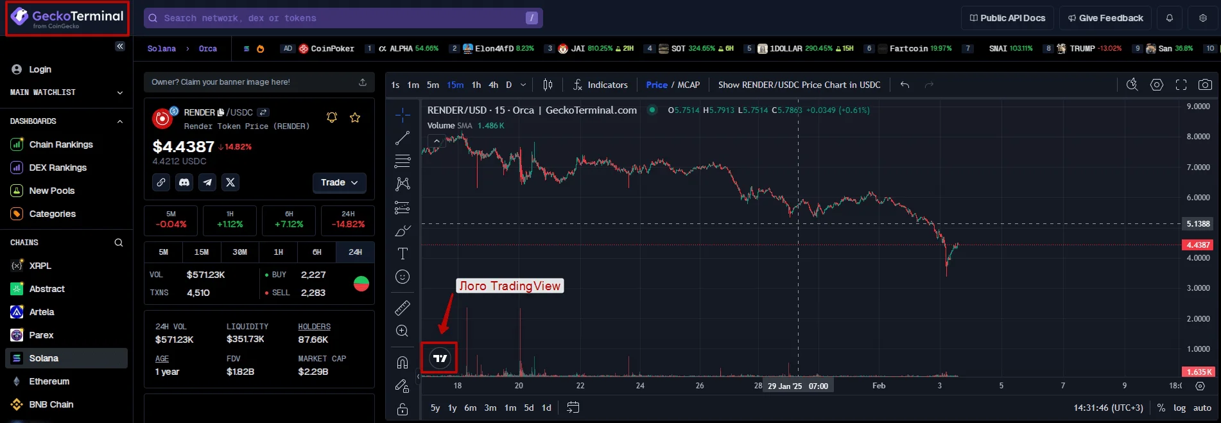The height and width of the screenshot is (423, 1221).
Task: Redo the chart action
Action: 928,85
